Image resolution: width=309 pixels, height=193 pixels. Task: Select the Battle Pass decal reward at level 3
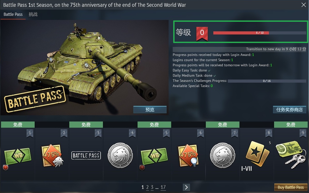click(86, 155)
